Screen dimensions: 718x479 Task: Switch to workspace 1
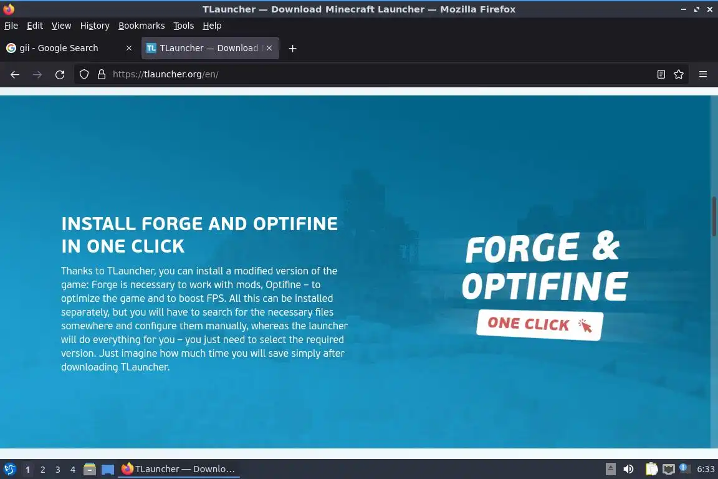tap(27, 470)
